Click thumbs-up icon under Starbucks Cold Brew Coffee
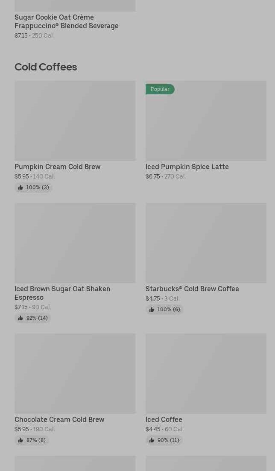The image size is (275, 471). coord(152,310)
